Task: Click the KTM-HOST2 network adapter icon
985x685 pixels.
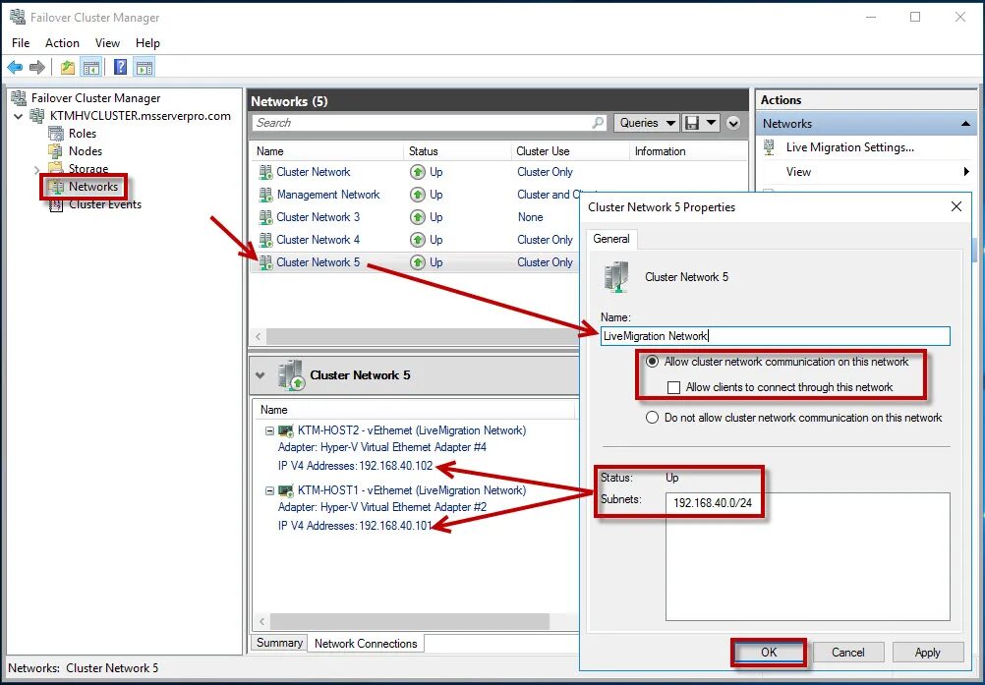Action: [x=286, y=430]
